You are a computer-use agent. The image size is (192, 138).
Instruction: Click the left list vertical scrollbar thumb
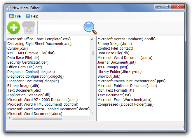[92, 53]
